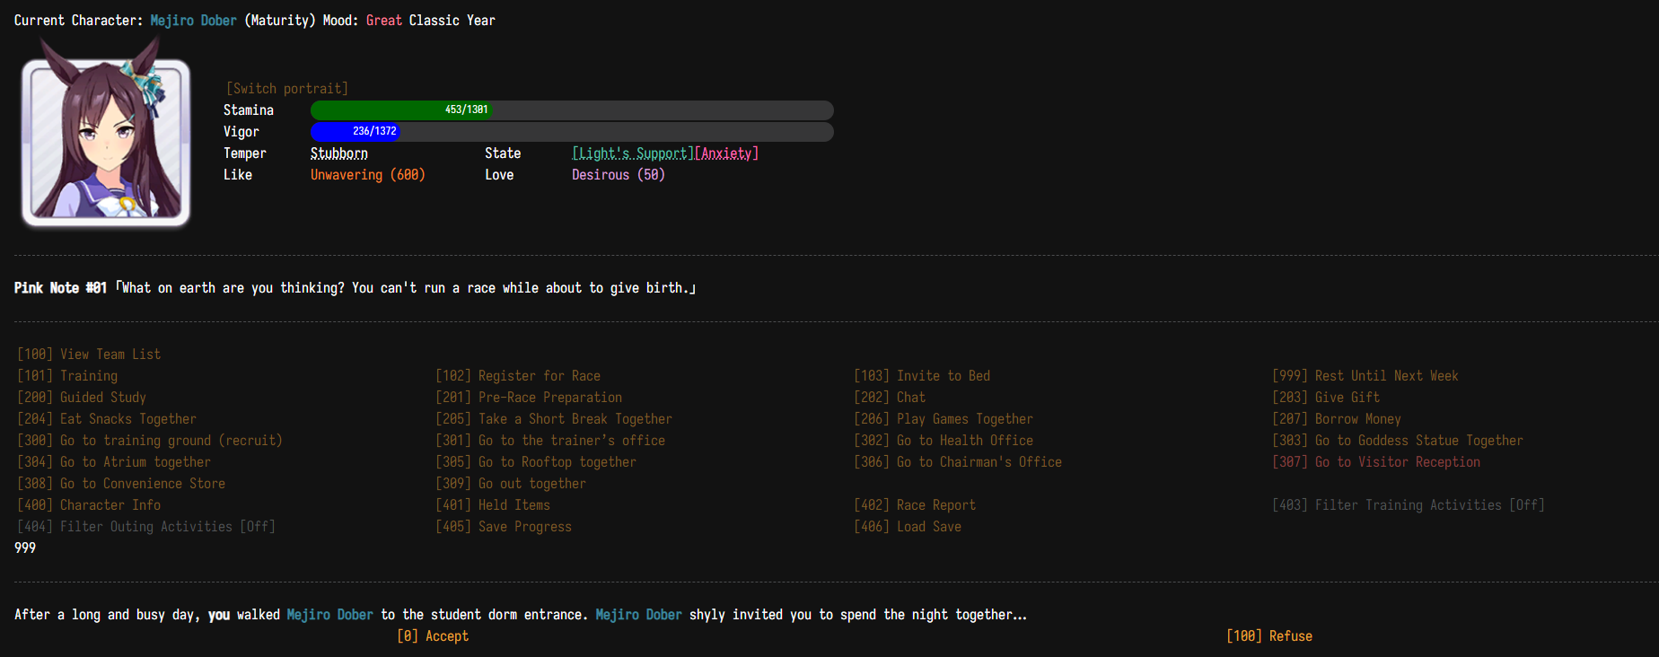
Task: Choose Take a Short Break Together
Action: [554, 419]
